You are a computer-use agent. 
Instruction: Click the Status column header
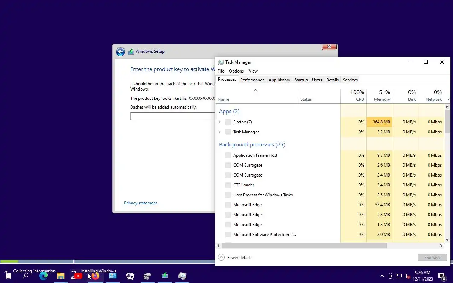tap(319, 96)
